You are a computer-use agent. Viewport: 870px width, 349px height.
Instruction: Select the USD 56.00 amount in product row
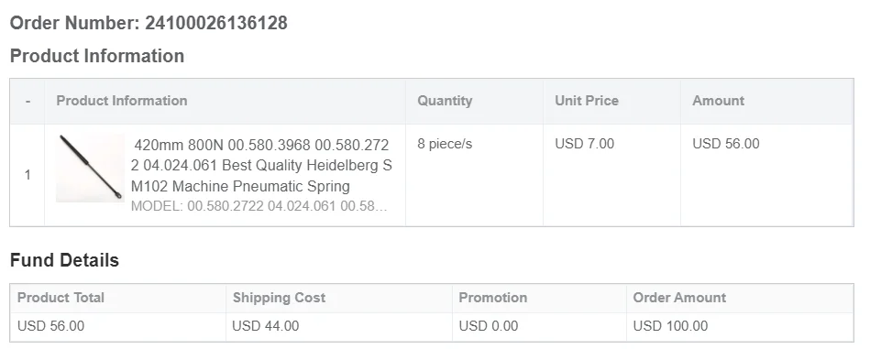pos(726,144)
